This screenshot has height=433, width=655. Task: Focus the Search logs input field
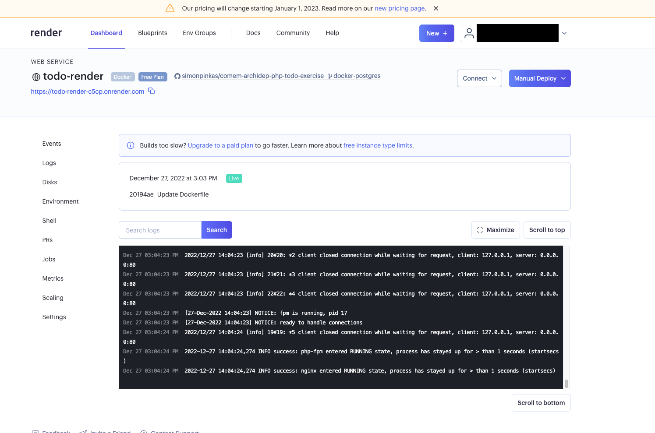pos(160,230)
